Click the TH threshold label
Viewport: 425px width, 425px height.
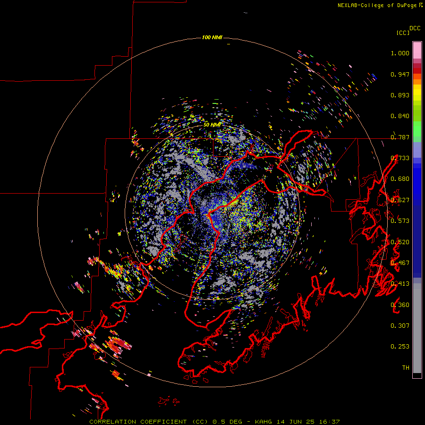point(406,368)
